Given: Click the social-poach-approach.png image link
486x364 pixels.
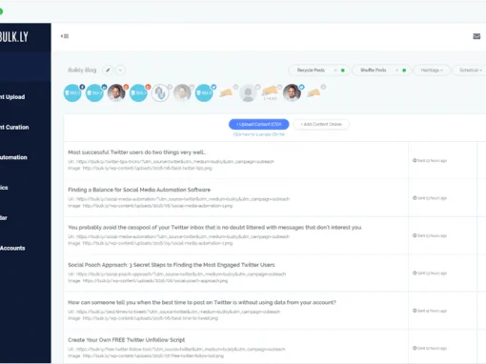Looking at the screenshot, I should pos(148,281).
